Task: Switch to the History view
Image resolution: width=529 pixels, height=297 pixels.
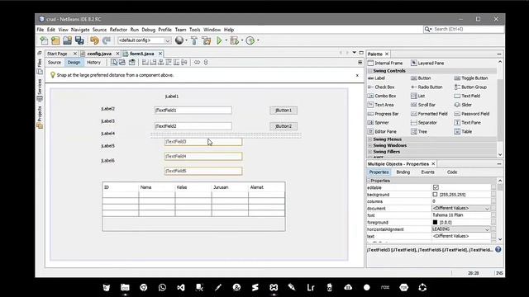Action: (x=93, y=63)
